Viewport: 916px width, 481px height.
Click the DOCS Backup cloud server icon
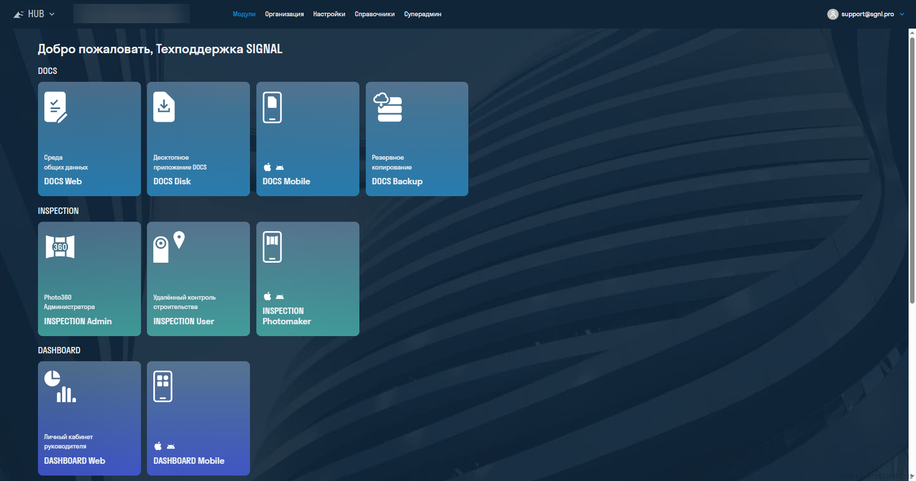click(x=388, y=107)
